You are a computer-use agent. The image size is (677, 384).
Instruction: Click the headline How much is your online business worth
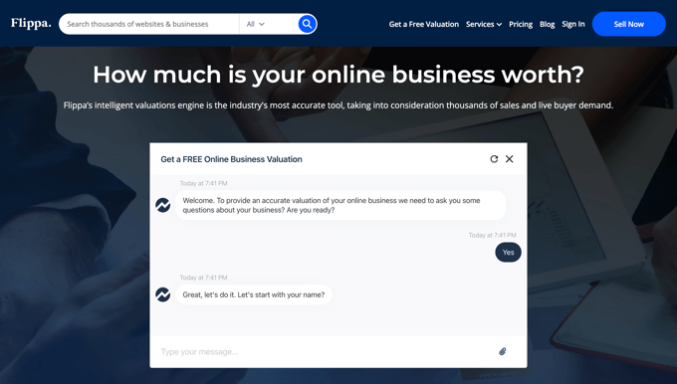(x=338, y=75)
